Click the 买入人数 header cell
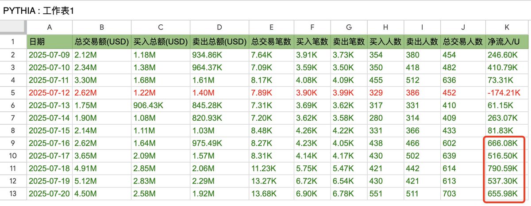 tap(385, 42)
